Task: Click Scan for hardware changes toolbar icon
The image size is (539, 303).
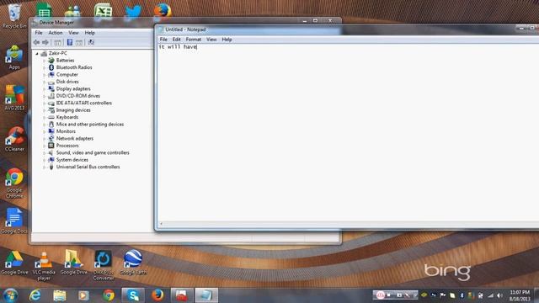Action: 91,42
